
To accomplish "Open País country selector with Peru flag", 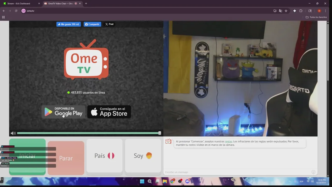I will [x=104, y=156].
